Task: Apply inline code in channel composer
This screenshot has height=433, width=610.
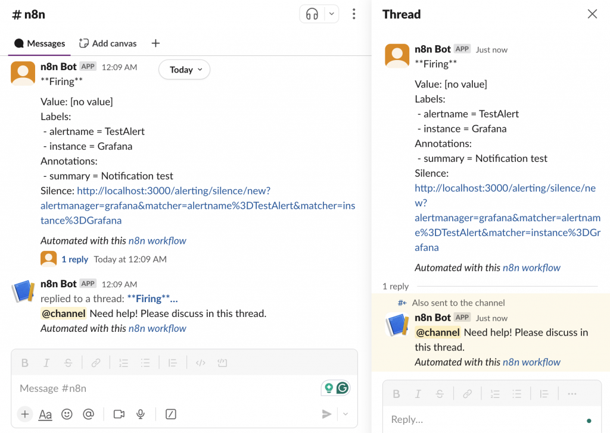Action: (200, 363)
